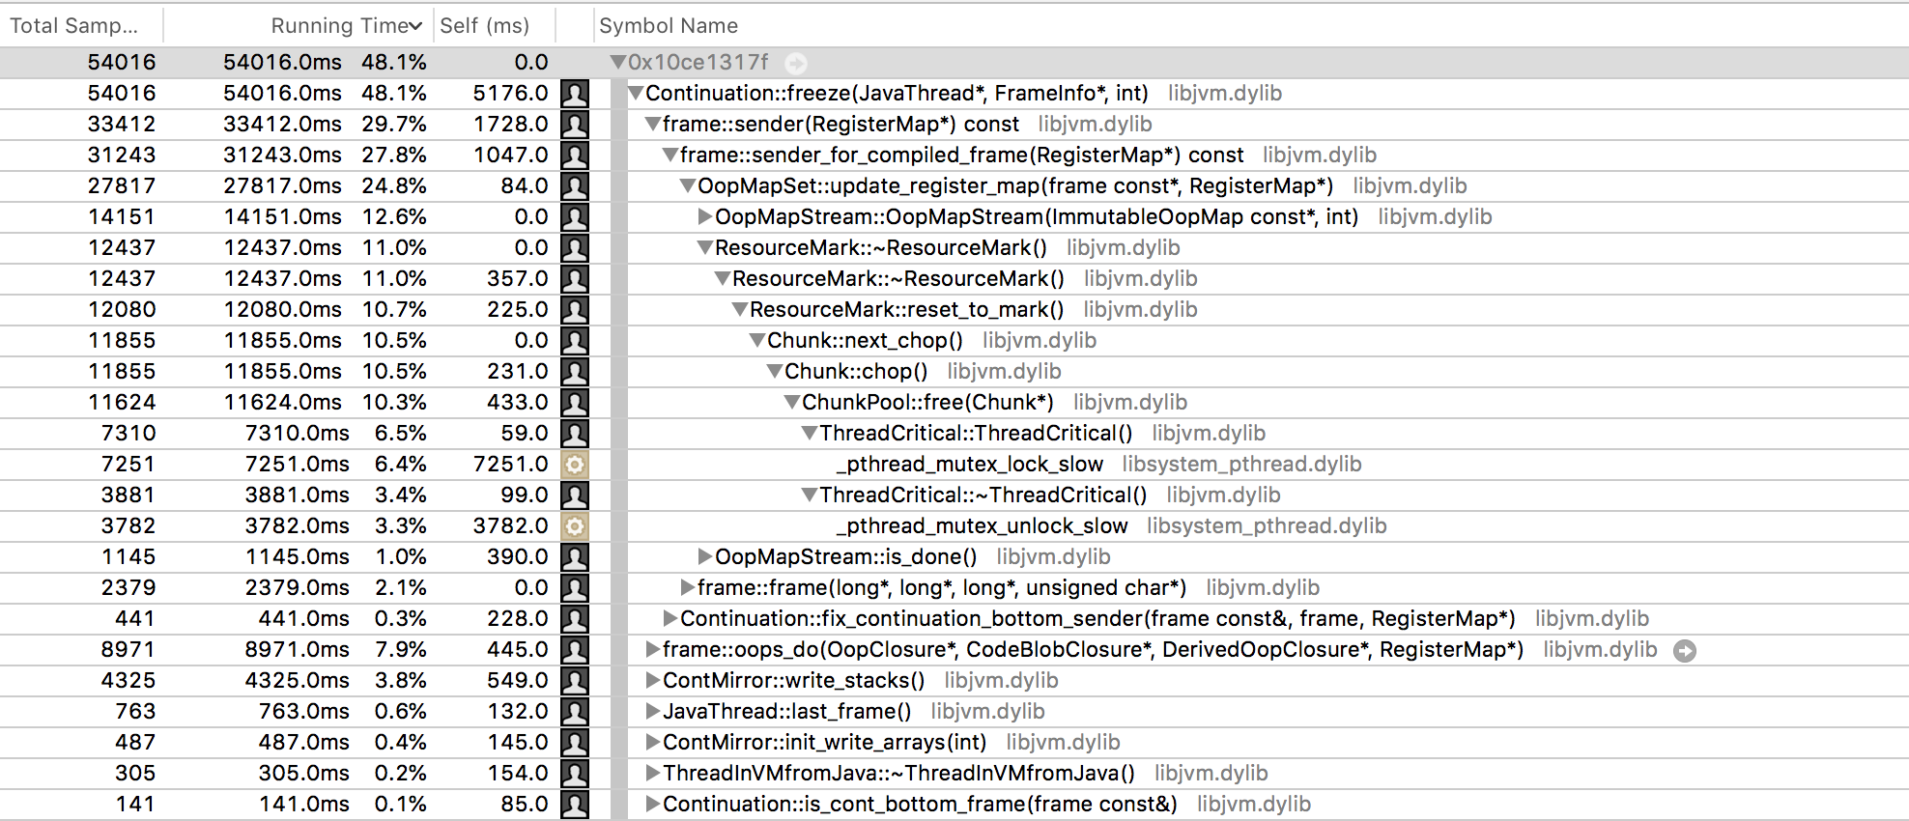Click the user icon on the Continuation::freeze row
Screen dimensions: 1909x821
(x=575, y=94)
